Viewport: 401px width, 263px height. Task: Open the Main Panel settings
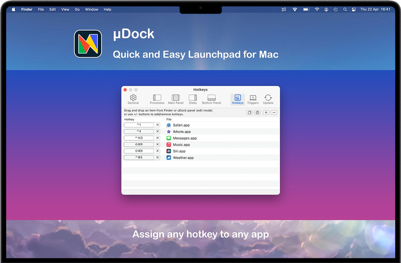[175, 99]
